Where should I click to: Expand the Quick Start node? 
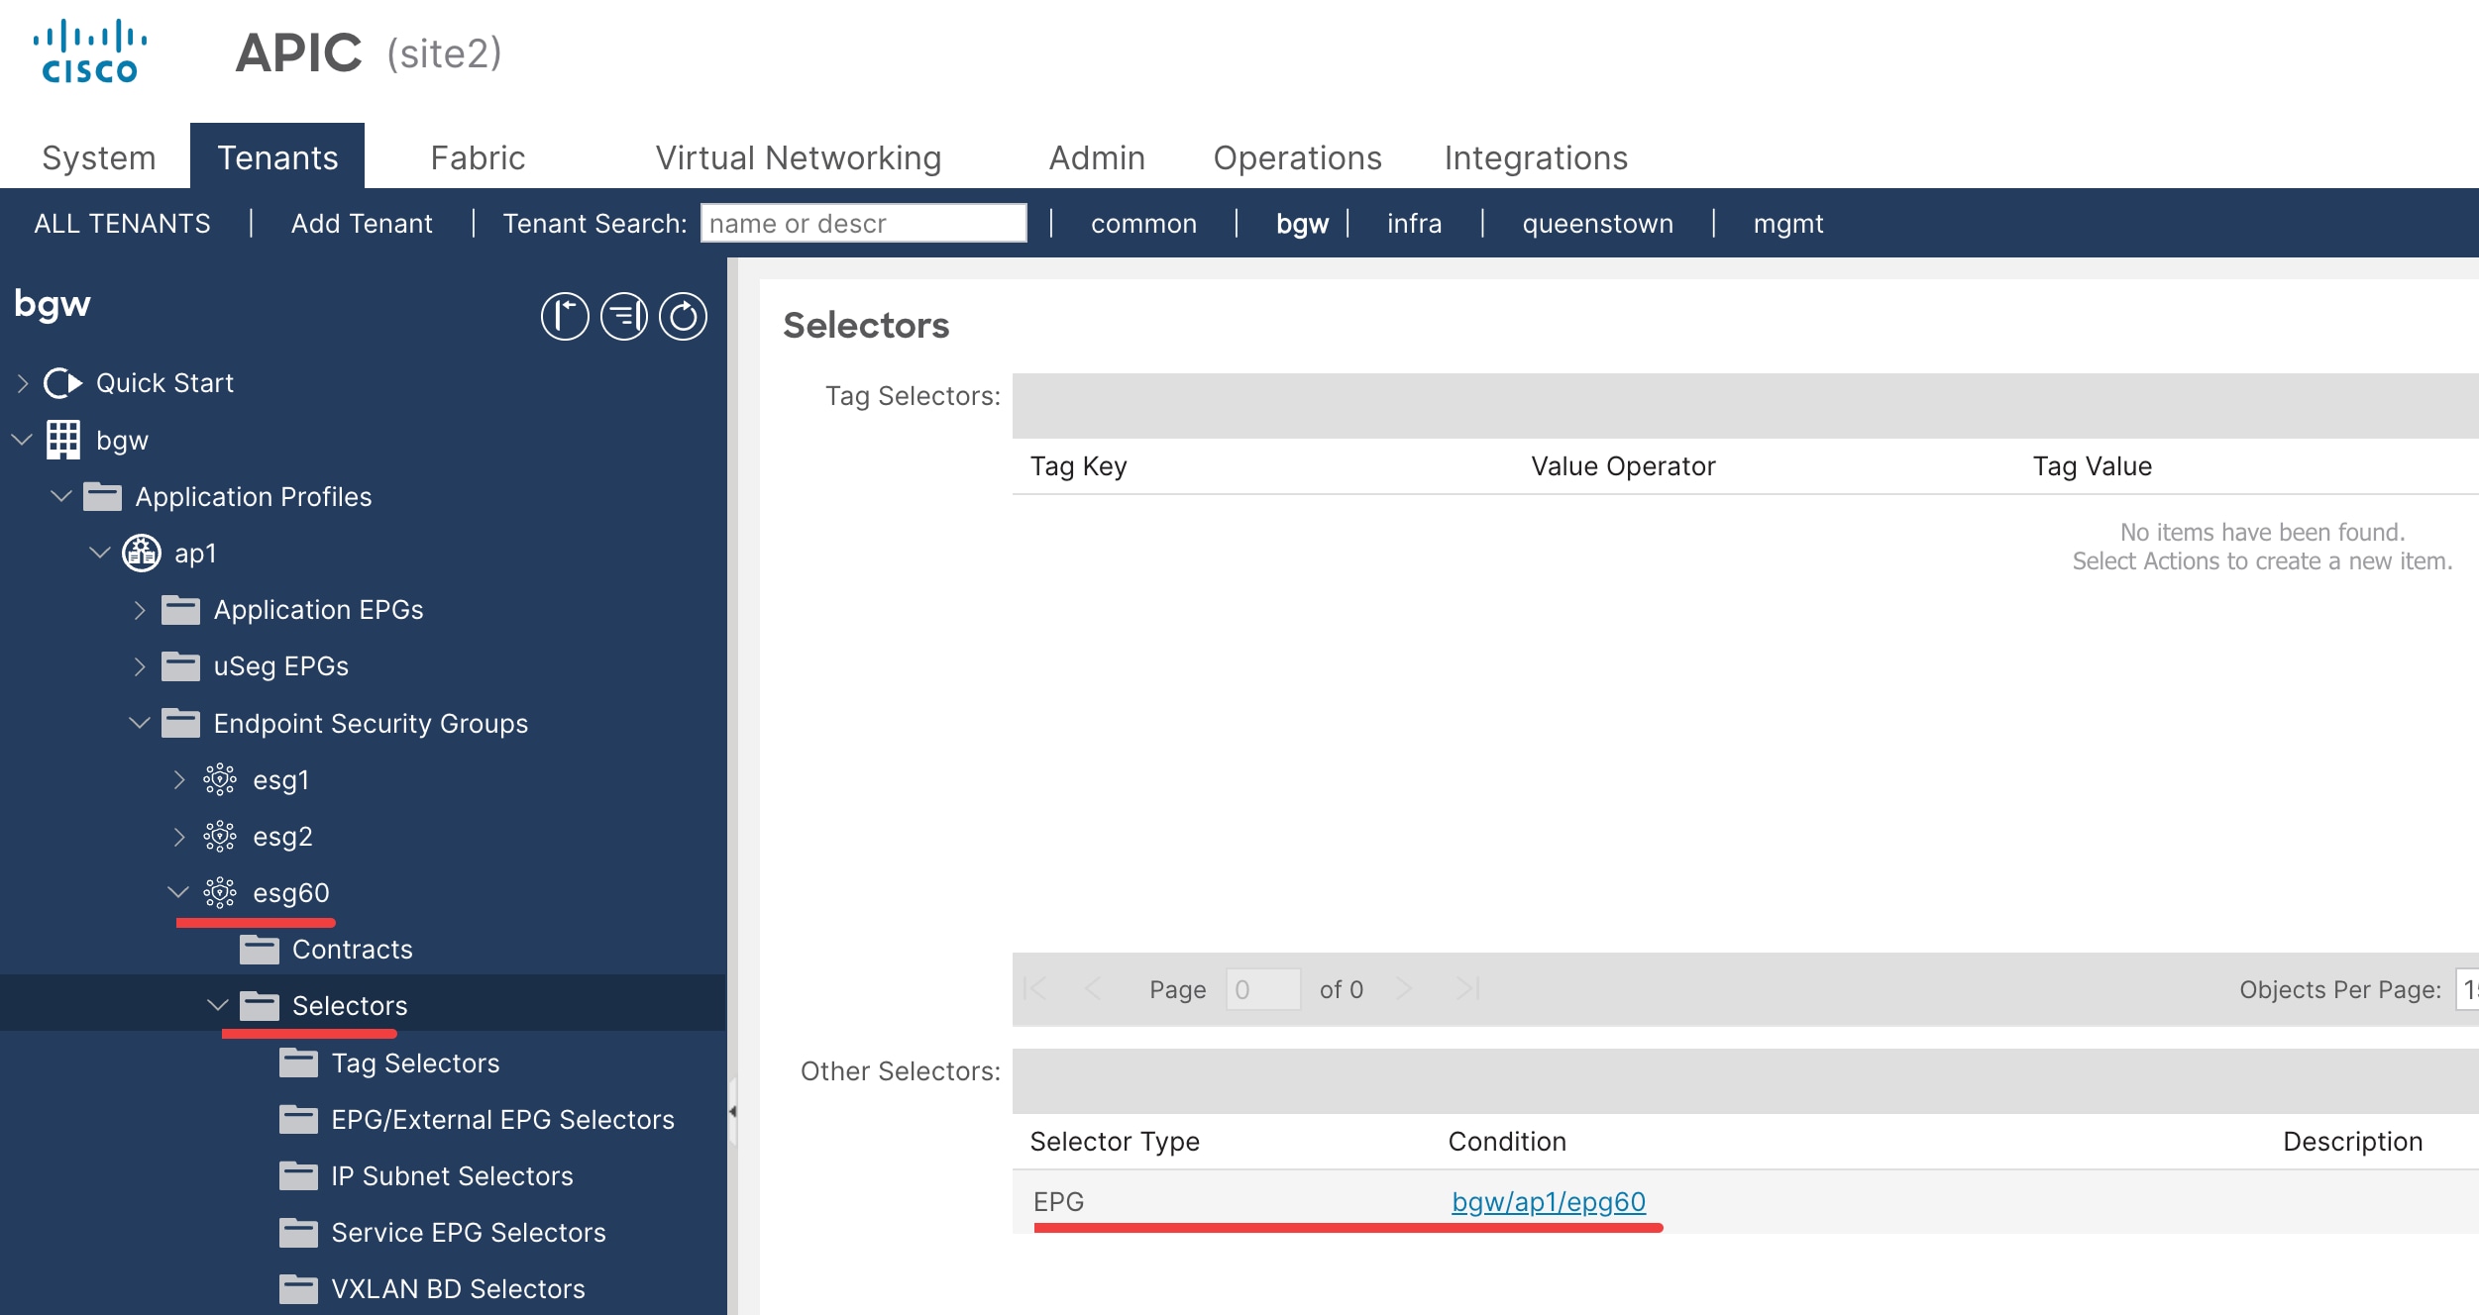click(x=23, y=383)
